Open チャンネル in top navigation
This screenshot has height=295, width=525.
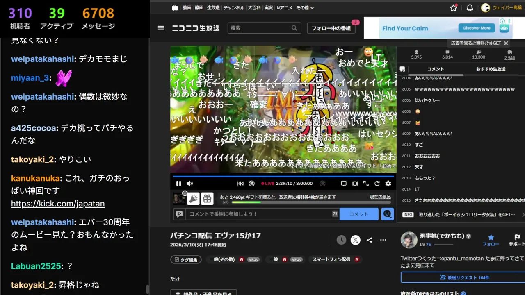pos(234,7)
